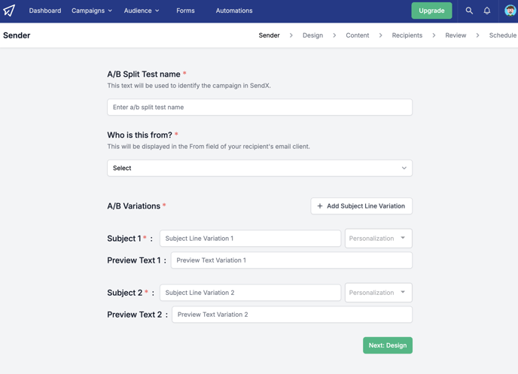This screenshot has height=374, width=518.
Task: Open Personalization dropdown for Subject 1
Action: pyautogui.click(x=379, y=239)
